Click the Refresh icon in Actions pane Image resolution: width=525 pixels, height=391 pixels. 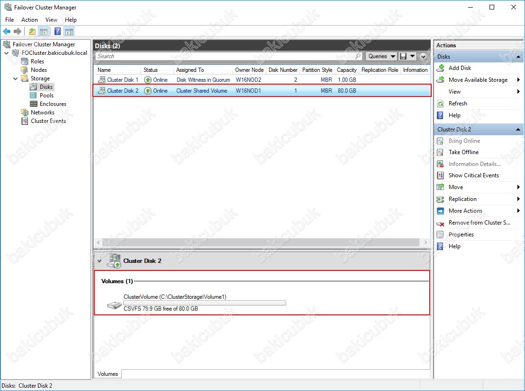point(441,104)
